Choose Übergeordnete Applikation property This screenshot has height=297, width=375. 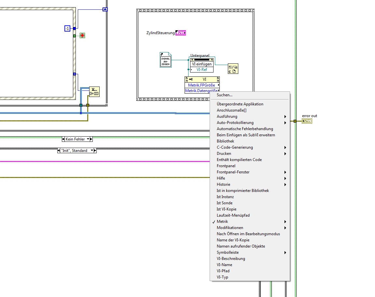coord(250,104)
